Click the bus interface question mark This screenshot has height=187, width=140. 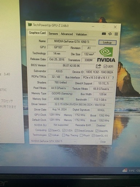[x=113, y=78]
